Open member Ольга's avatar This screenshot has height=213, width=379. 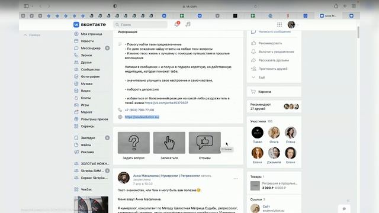(274, 133)
